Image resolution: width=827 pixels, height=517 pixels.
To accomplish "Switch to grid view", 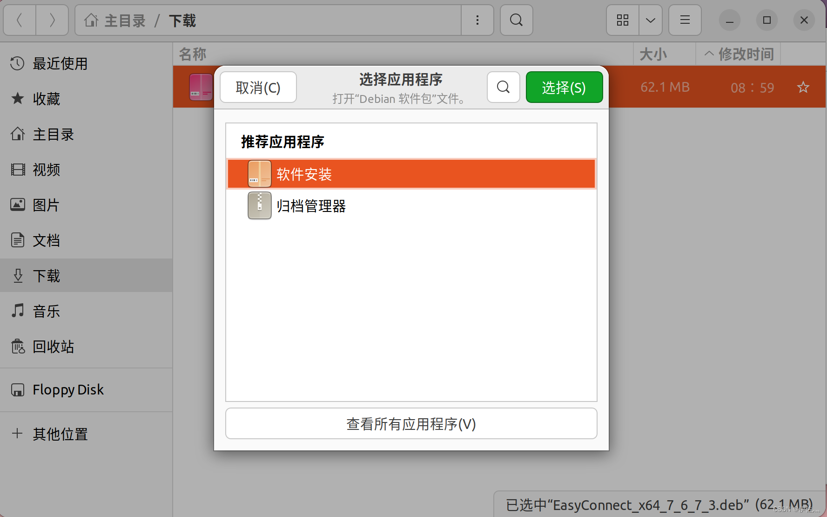I will [x=623, y=20].
